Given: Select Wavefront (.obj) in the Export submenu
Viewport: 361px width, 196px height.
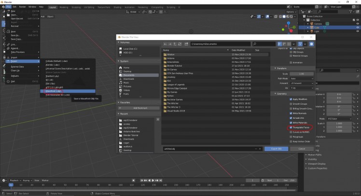Looking at the screenshot, I should coord(53,91).
